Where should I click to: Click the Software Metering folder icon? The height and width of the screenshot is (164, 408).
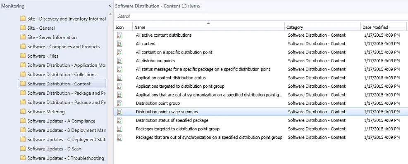pos(23,112)
